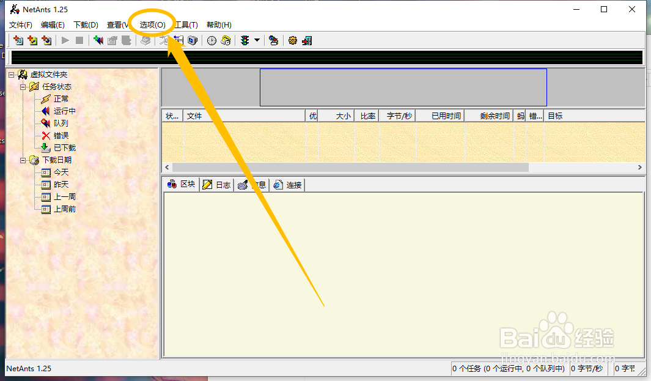Viewport: 651px width, 381px height.
Task: Collapse the 下载日期 tree node
Action: [23, 160]
